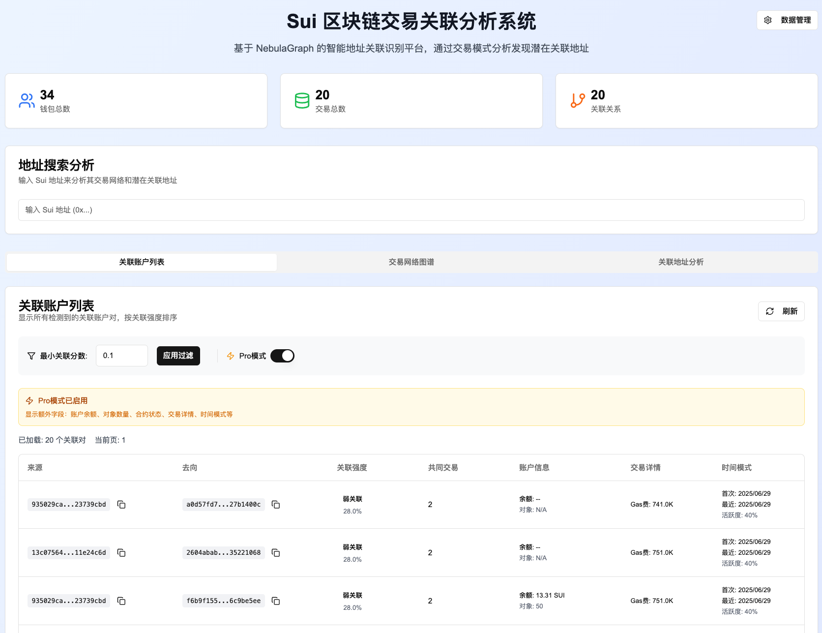Click the 来源 column header
This screenshot has width=822, height=633.
pyautogui.click(x=35, y=468)
